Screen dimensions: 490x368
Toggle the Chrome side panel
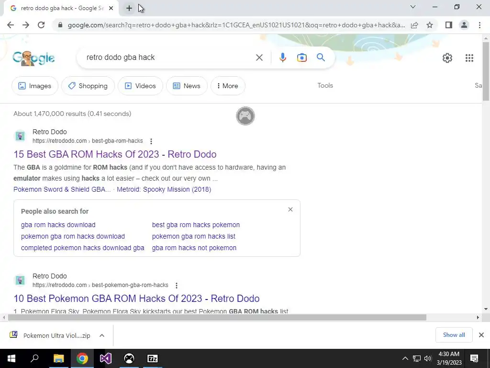tap(449, 25)
